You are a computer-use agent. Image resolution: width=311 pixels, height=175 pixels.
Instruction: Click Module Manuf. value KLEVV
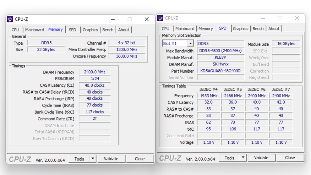click(221, 57)
